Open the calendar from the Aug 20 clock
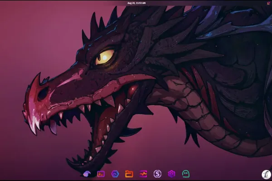 136,3
